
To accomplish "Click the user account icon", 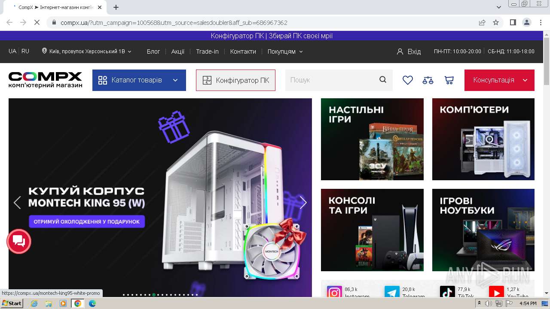I will pos(400,51).
